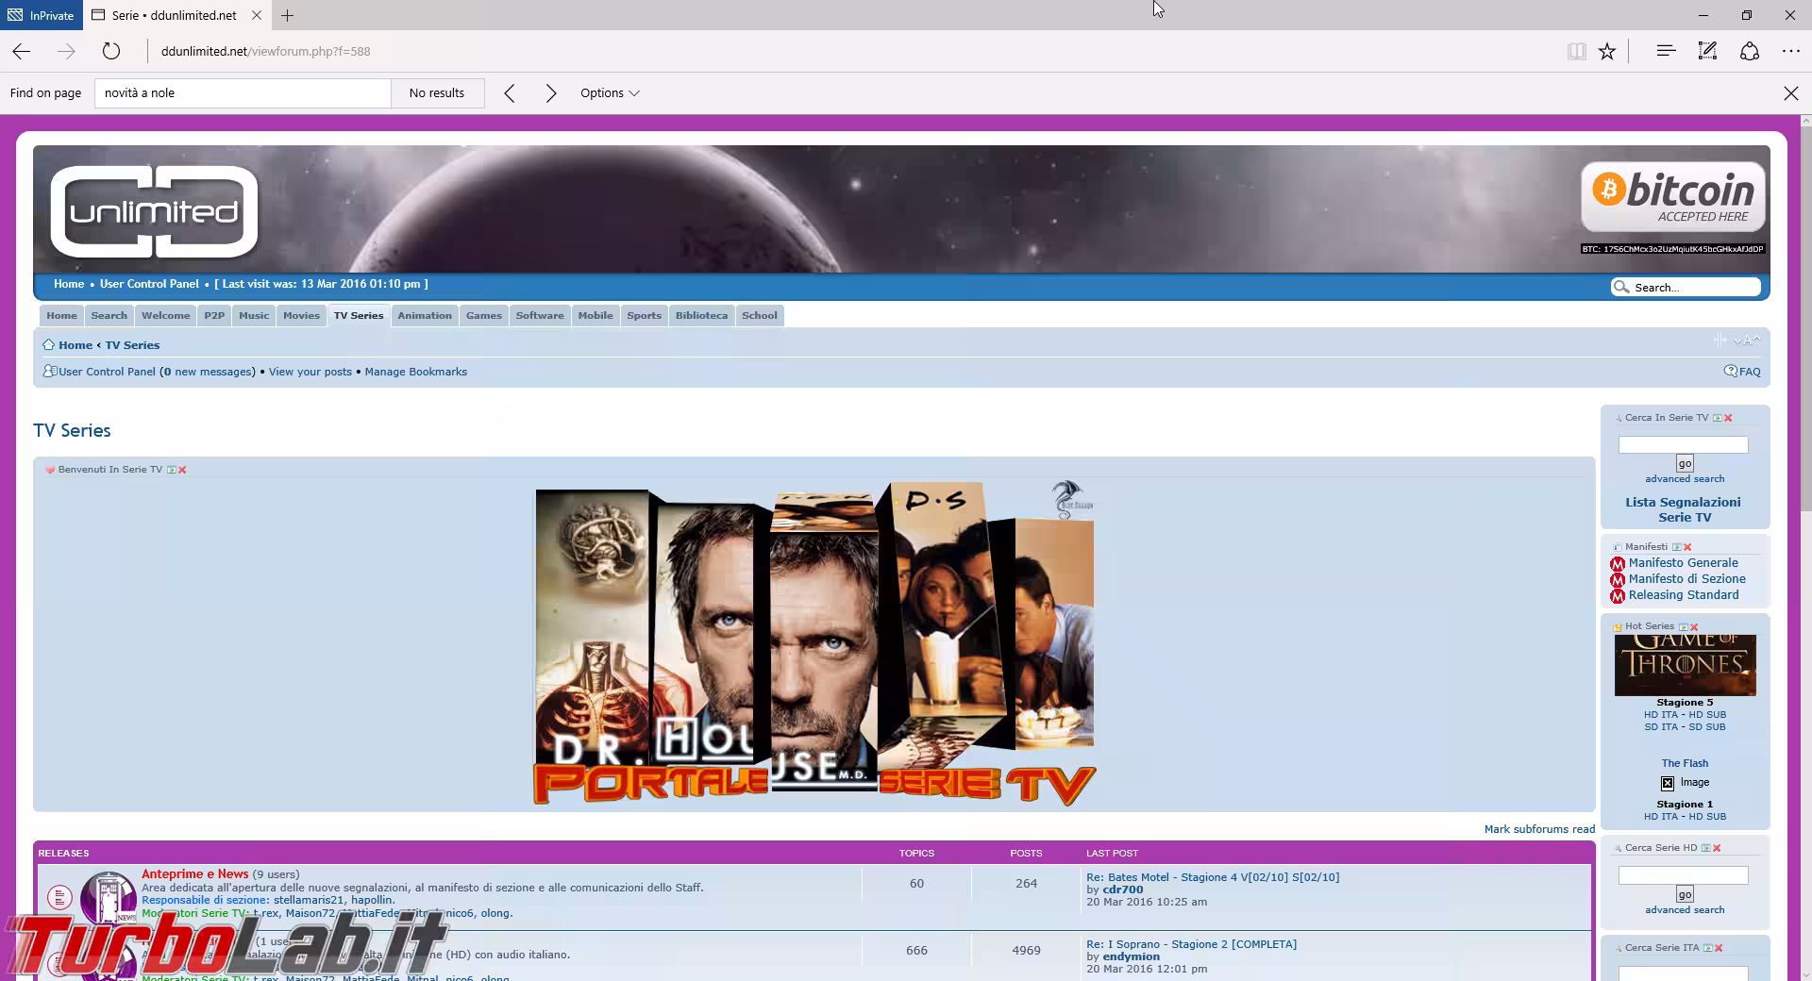
Task: Collapse the Hot Series block
Action: (1684, 626)
